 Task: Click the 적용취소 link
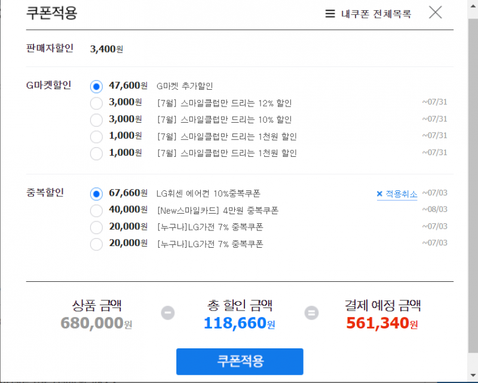click(401, 194)
